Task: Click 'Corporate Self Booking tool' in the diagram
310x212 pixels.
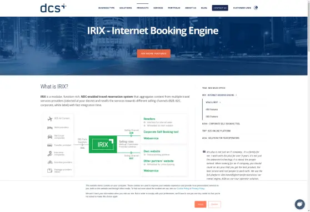Action: [x=161, y=132]
